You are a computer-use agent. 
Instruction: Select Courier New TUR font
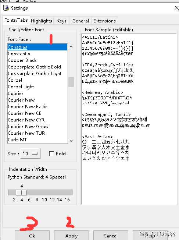[x=37, y=133]
